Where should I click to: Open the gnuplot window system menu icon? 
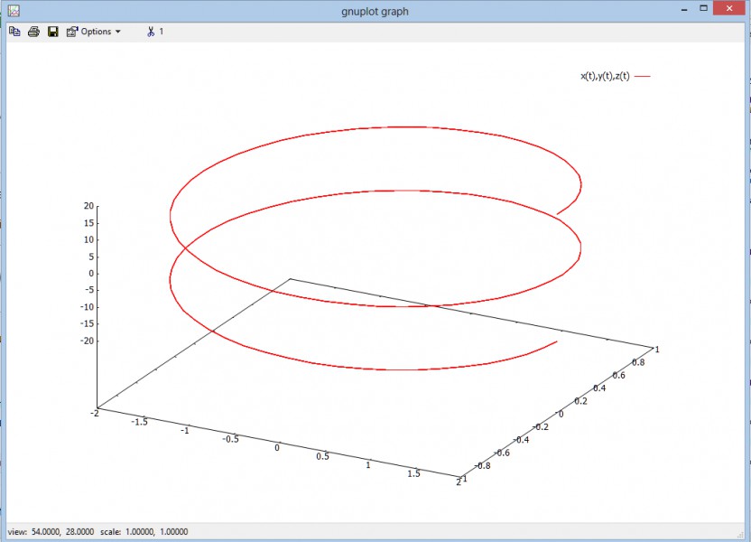[x=14, y=10]
